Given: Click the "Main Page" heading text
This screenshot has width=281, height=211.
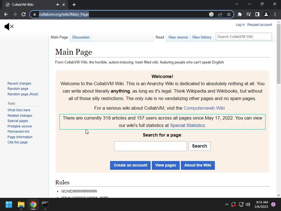Looking at the screenshot, I should 74,52.
